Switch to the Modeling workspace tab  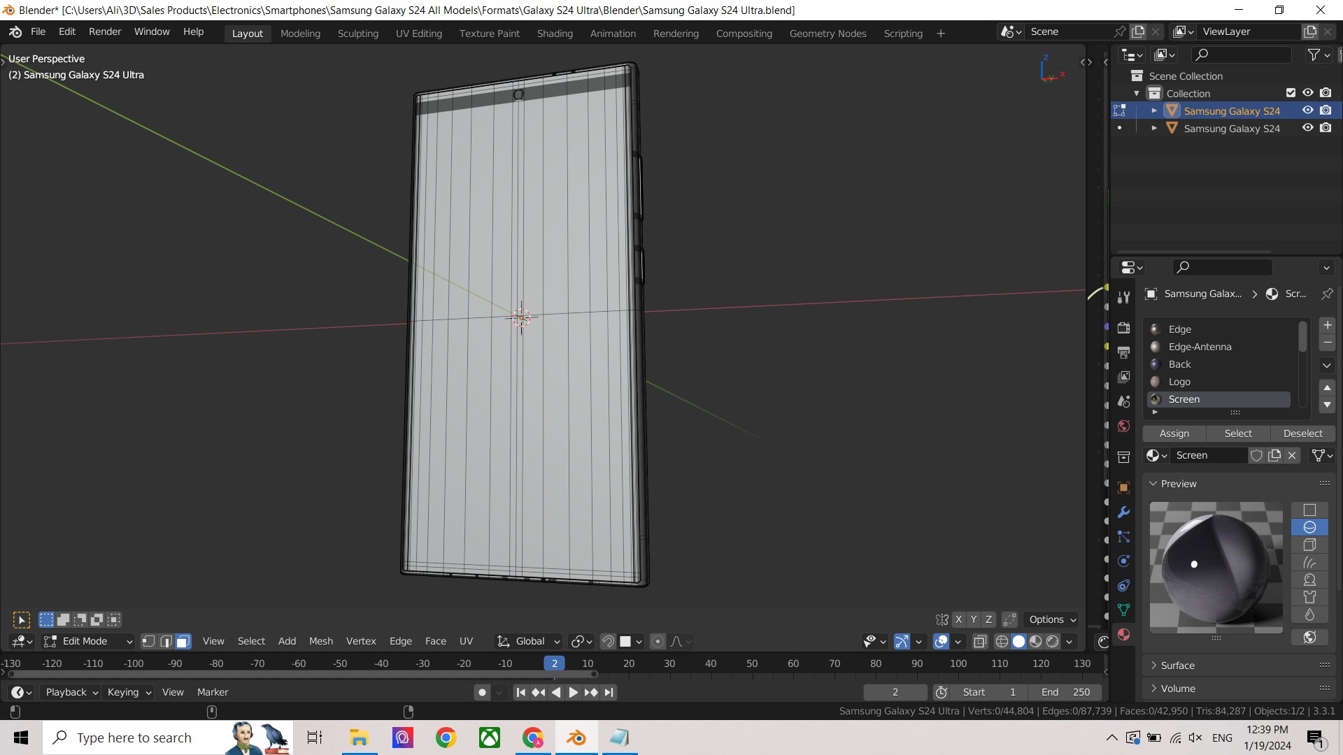click(300, 34)
